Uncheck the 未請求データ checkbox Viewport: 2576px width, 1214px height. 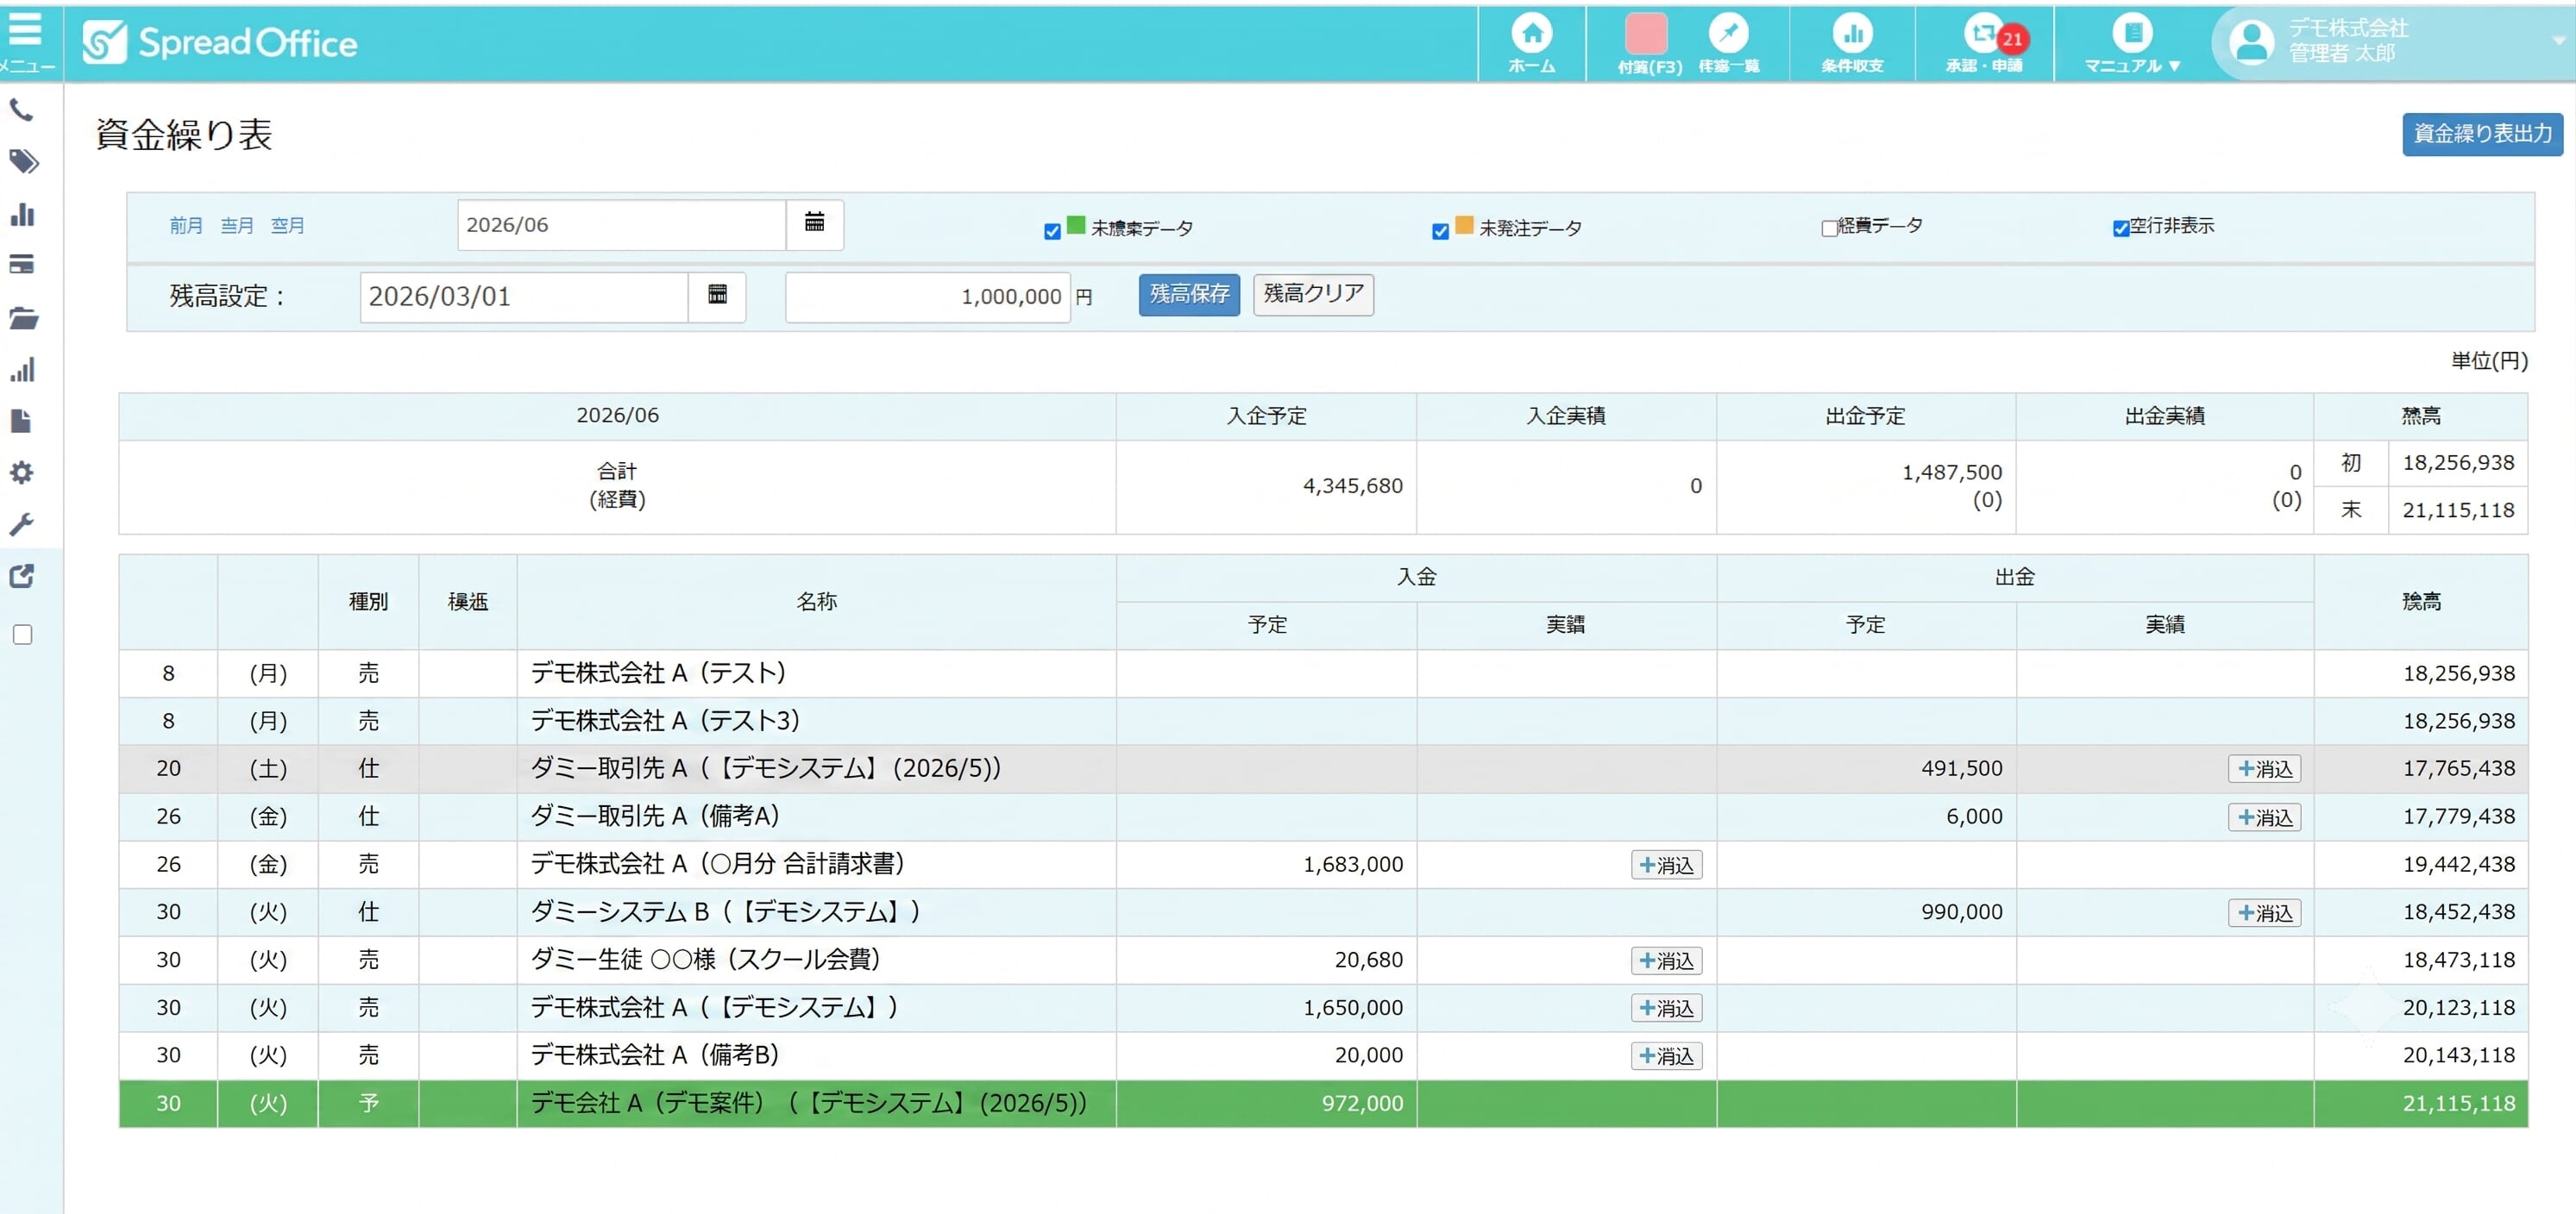(1052, 232)
